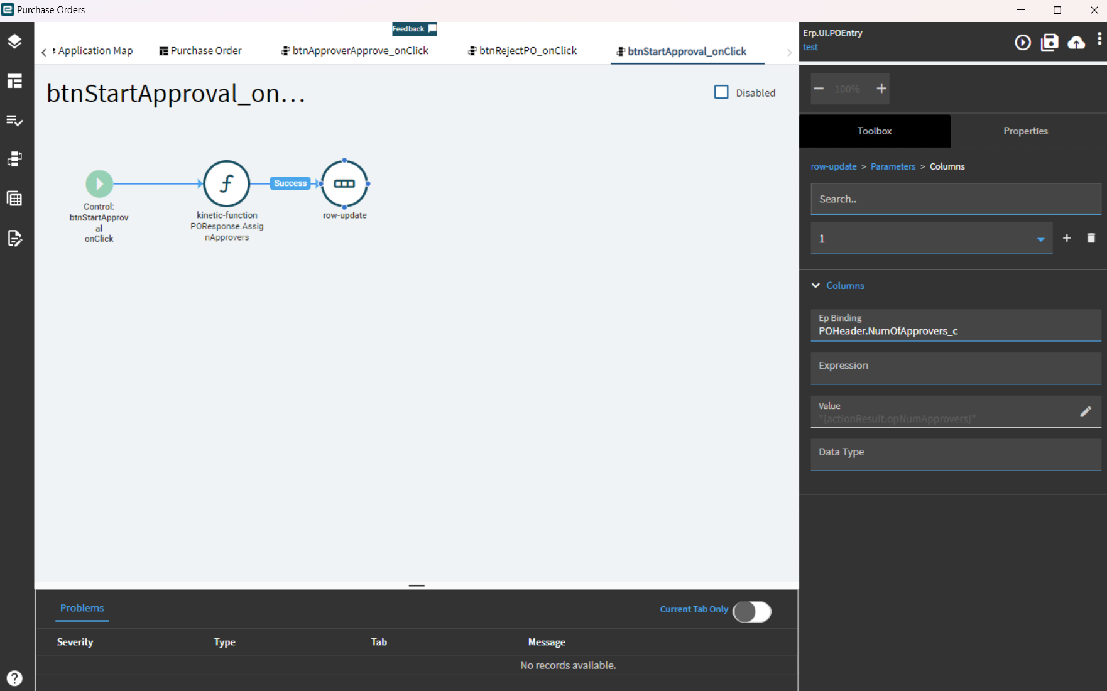
Task: Click the preview play icon in header
Action: (1023, 42)
